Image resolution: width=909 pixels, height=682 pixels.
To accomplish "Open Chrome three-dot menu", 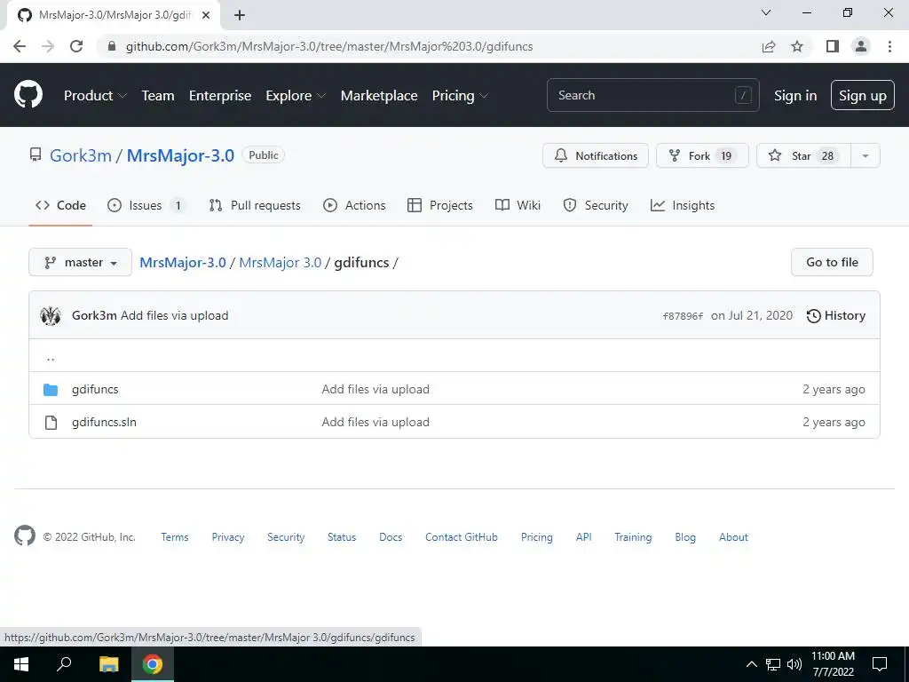I will [889, 46].
